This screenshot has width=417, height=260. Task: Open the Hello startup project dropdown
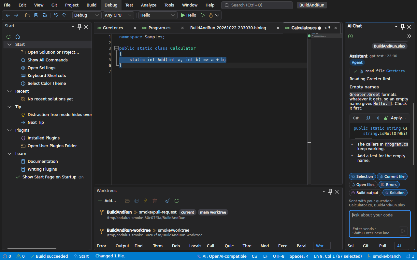pos(158,15)
